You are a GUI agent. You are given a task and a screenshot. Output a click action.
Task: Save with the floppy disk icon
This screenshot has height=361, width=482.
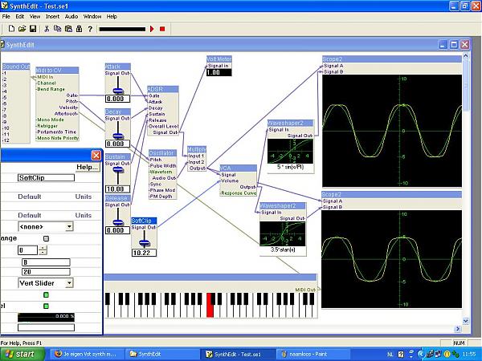(x=33, y=29)
